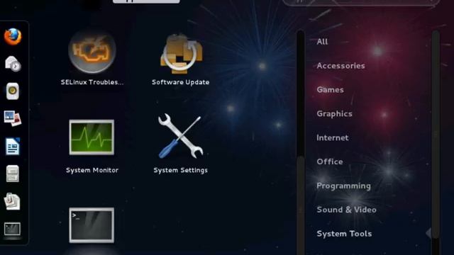Select the Games category

330,90
